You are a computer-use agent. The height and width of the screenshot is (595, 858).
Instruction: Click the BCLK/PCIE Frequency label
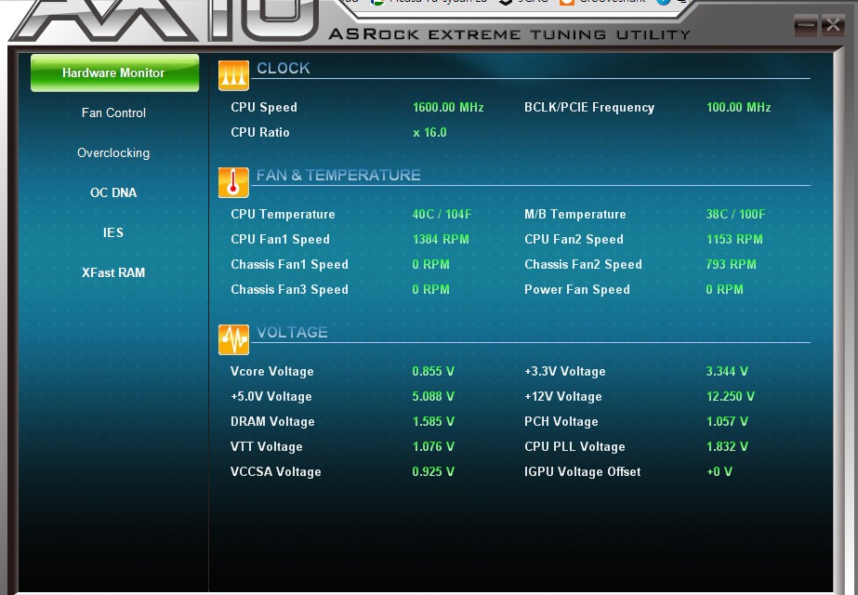[589, 107]
